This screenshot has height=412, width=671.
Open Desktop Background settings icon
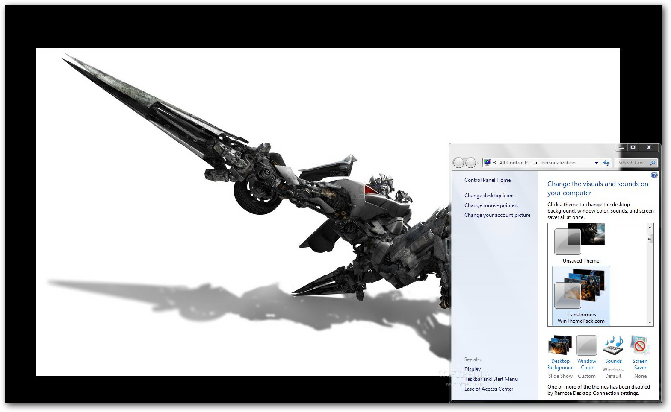pyautogui.click(x=561, y=345)
